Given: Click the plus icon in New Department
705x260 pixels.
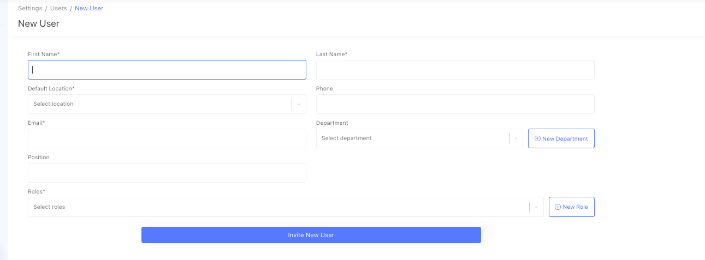Looking at the screenshot, I should [537, 138].
